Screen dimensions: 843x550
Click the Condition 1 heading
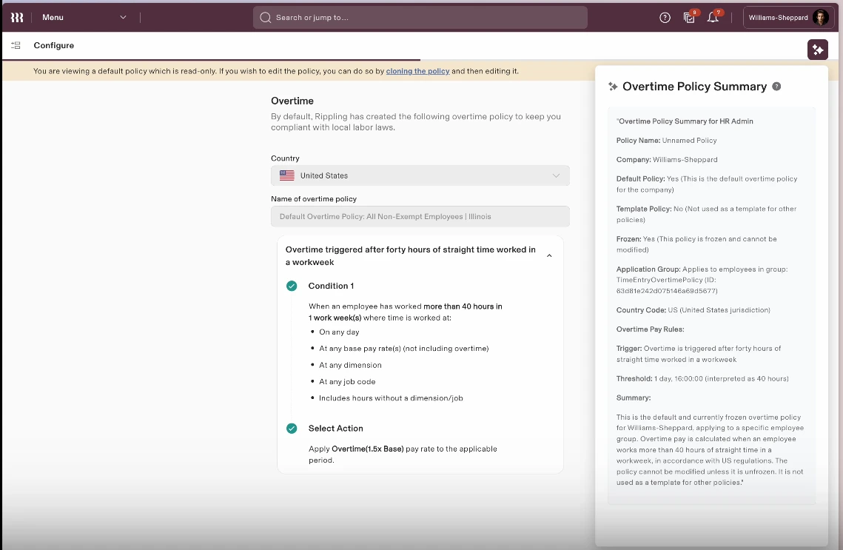click(331, 286)
